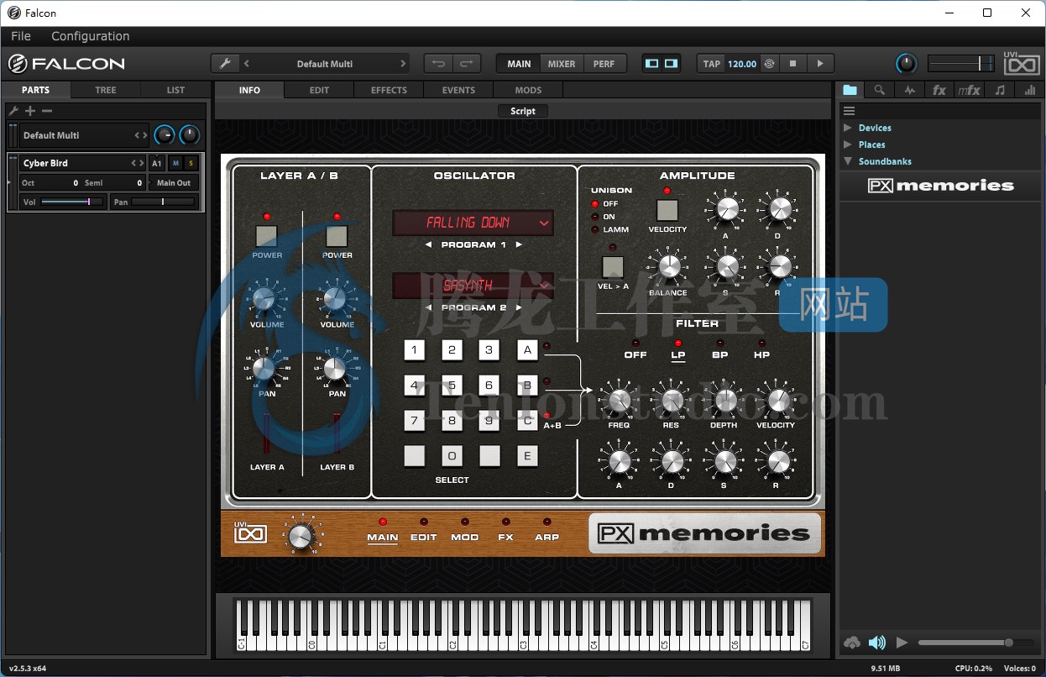The width and height of the screenshot is (1046, 677).
Task: Turn filter OFF
Action: click(635, 354)
